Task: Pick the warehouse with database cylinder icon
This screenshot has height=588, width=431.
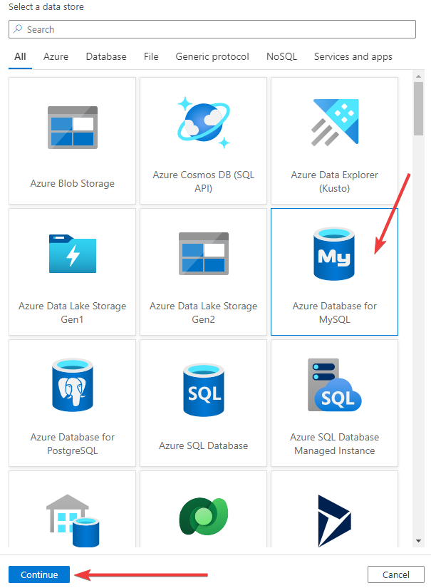Action: click(73, 520)
